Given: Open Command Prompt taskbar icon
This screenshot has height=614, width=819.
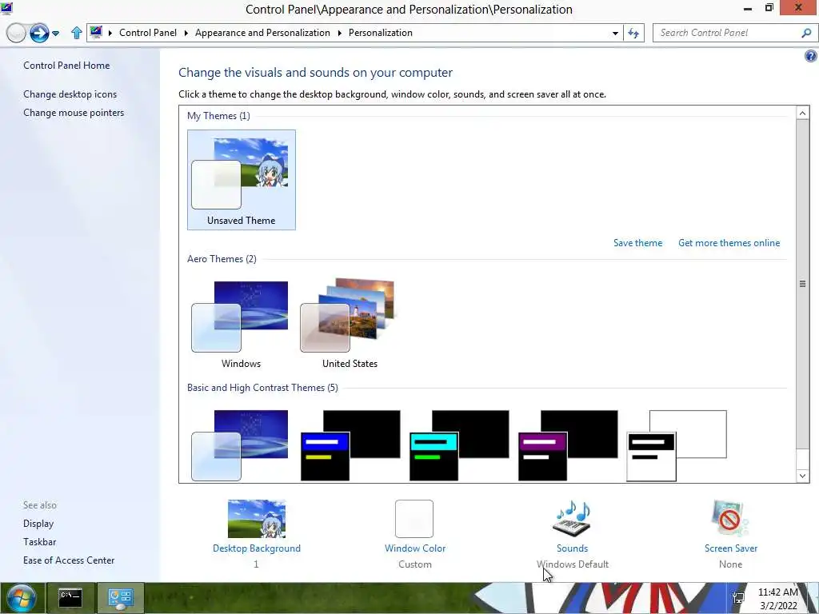Looking at the screenshot, I should click(x=70, y=598).
